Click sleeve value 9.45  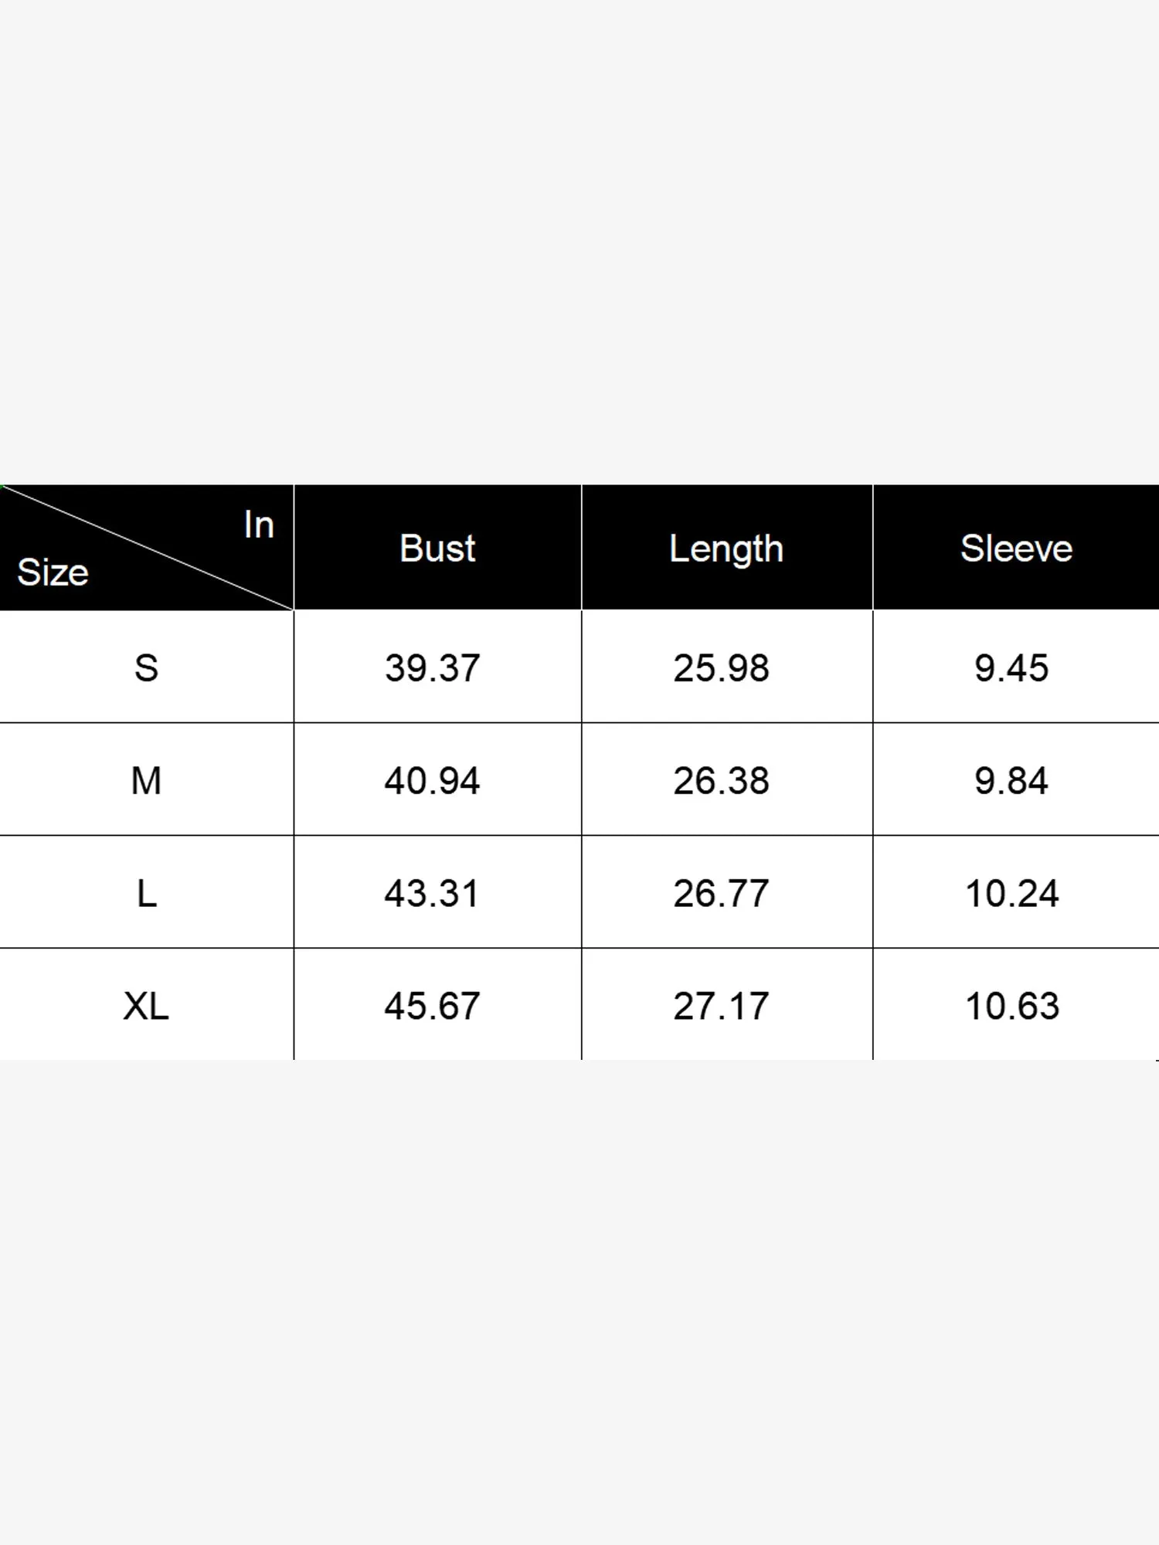(x=1011, y=668)
